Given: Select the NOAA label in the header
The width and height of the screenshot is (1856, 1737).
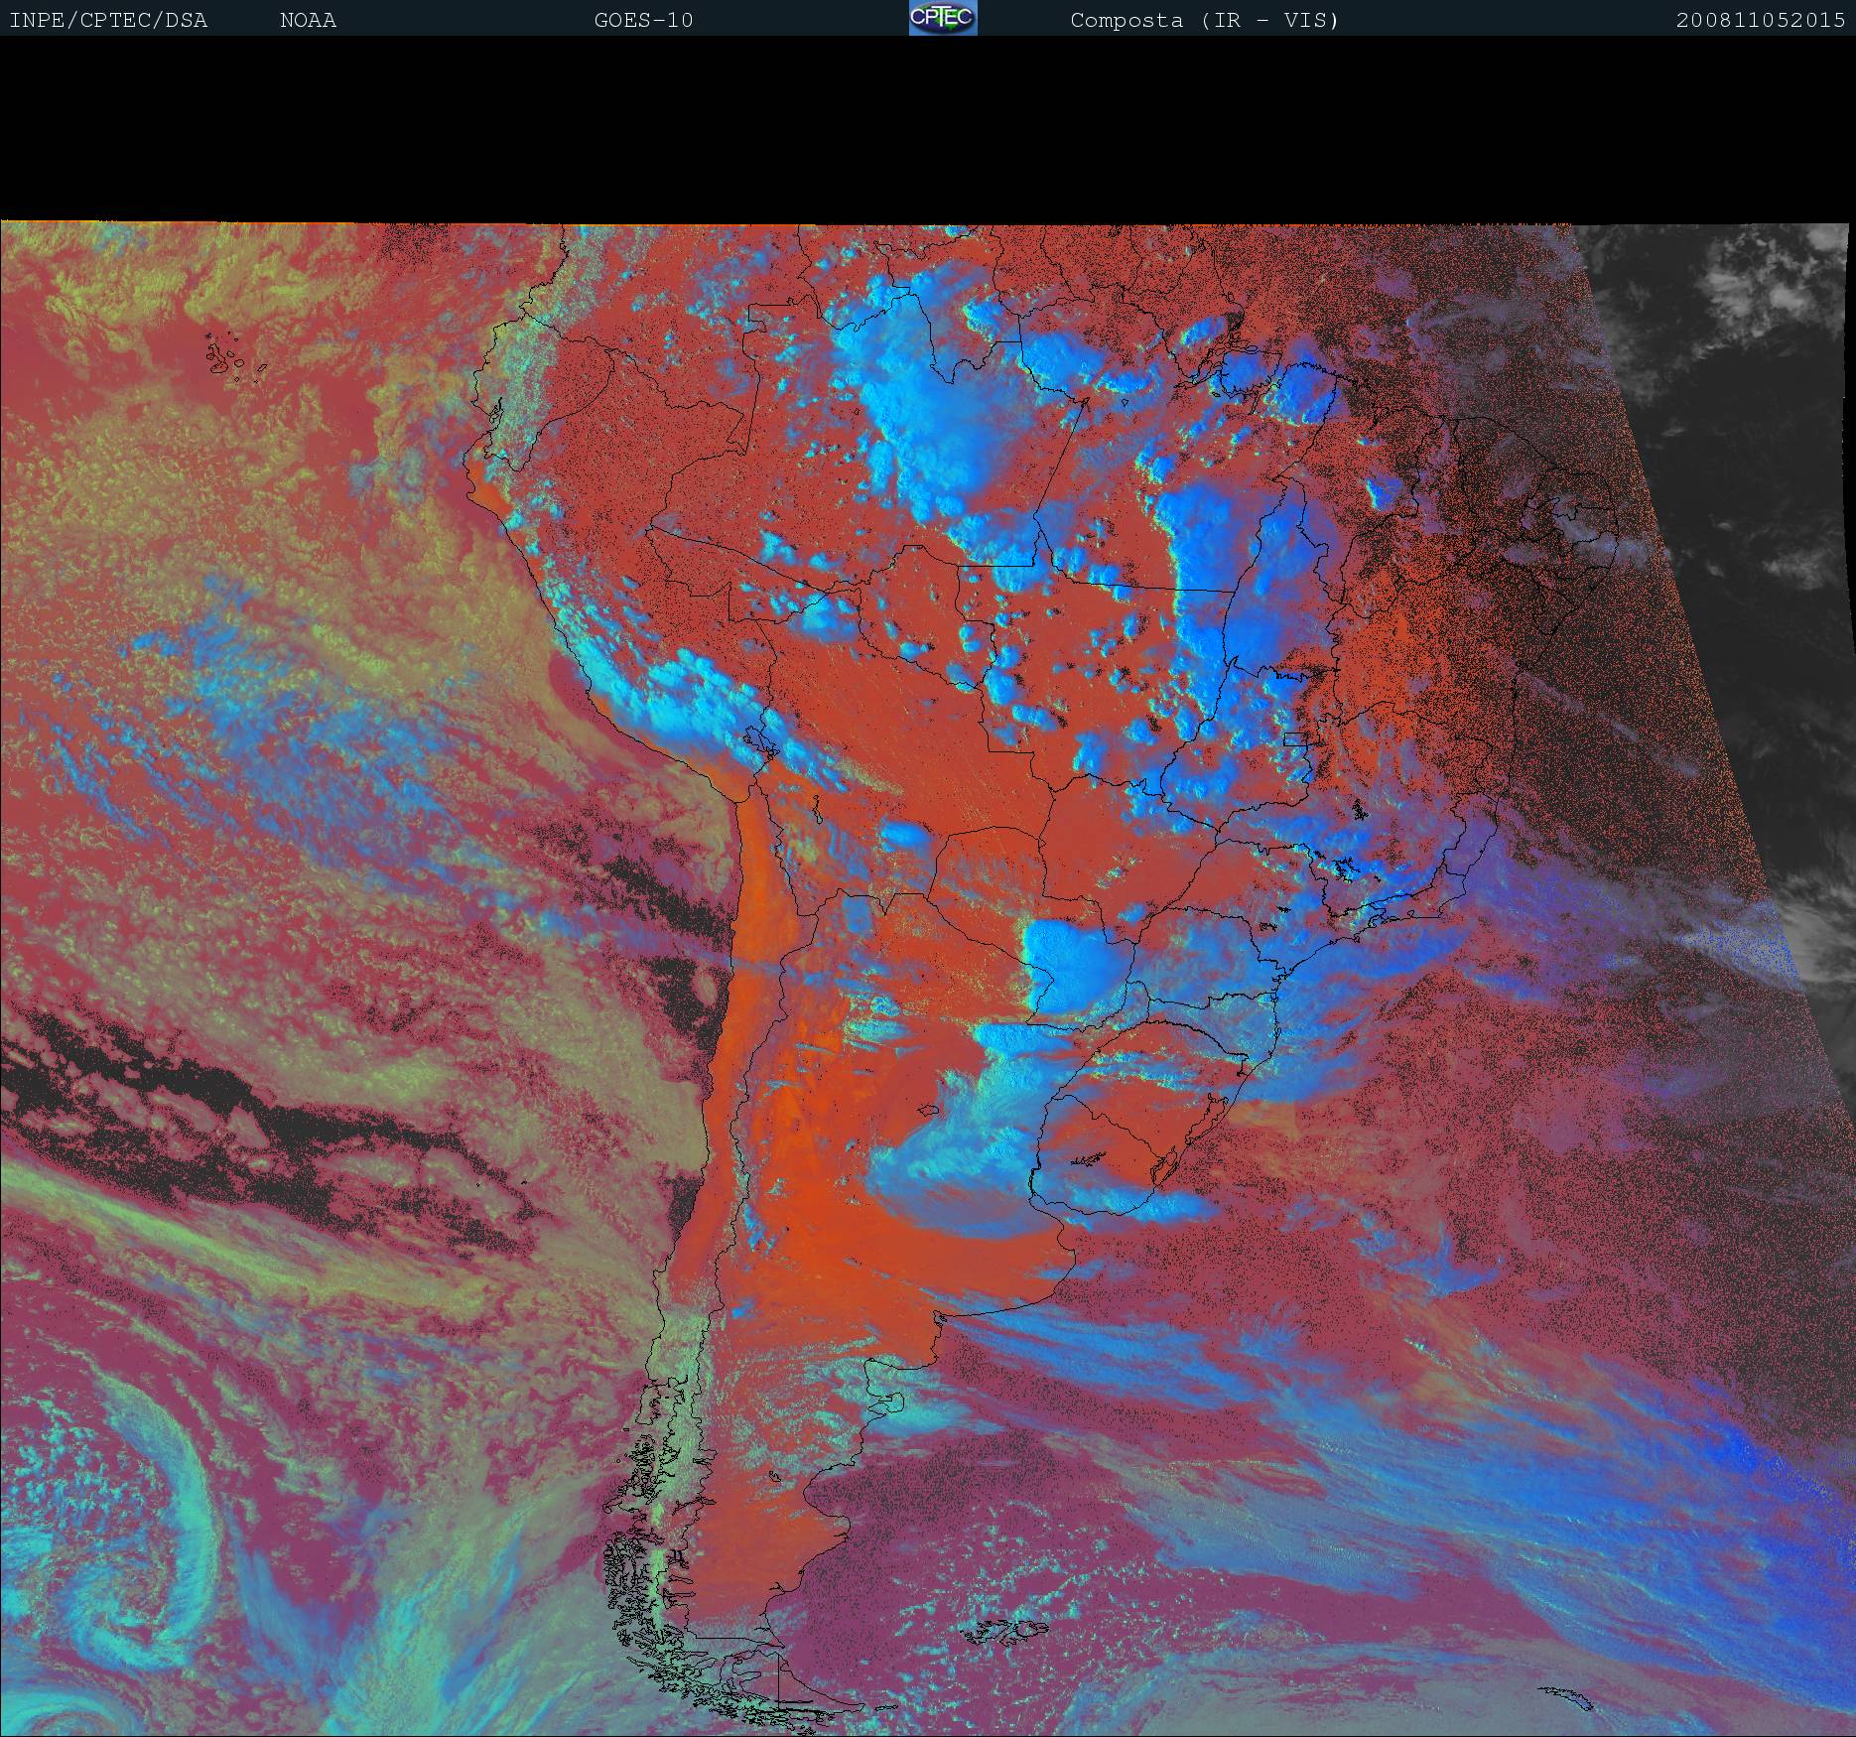Looking at the screenshot, I should [308, 20].
